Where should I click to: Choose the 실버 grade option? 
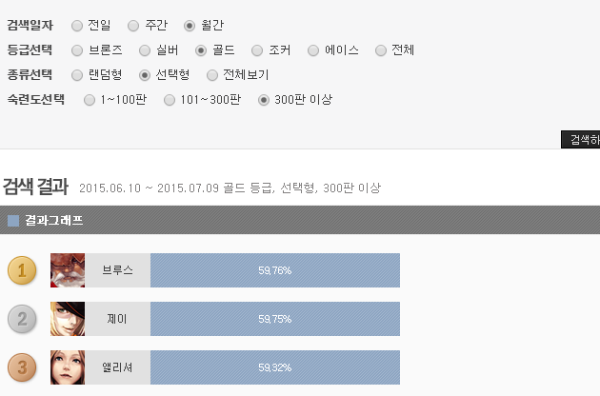tap(145, 50)
